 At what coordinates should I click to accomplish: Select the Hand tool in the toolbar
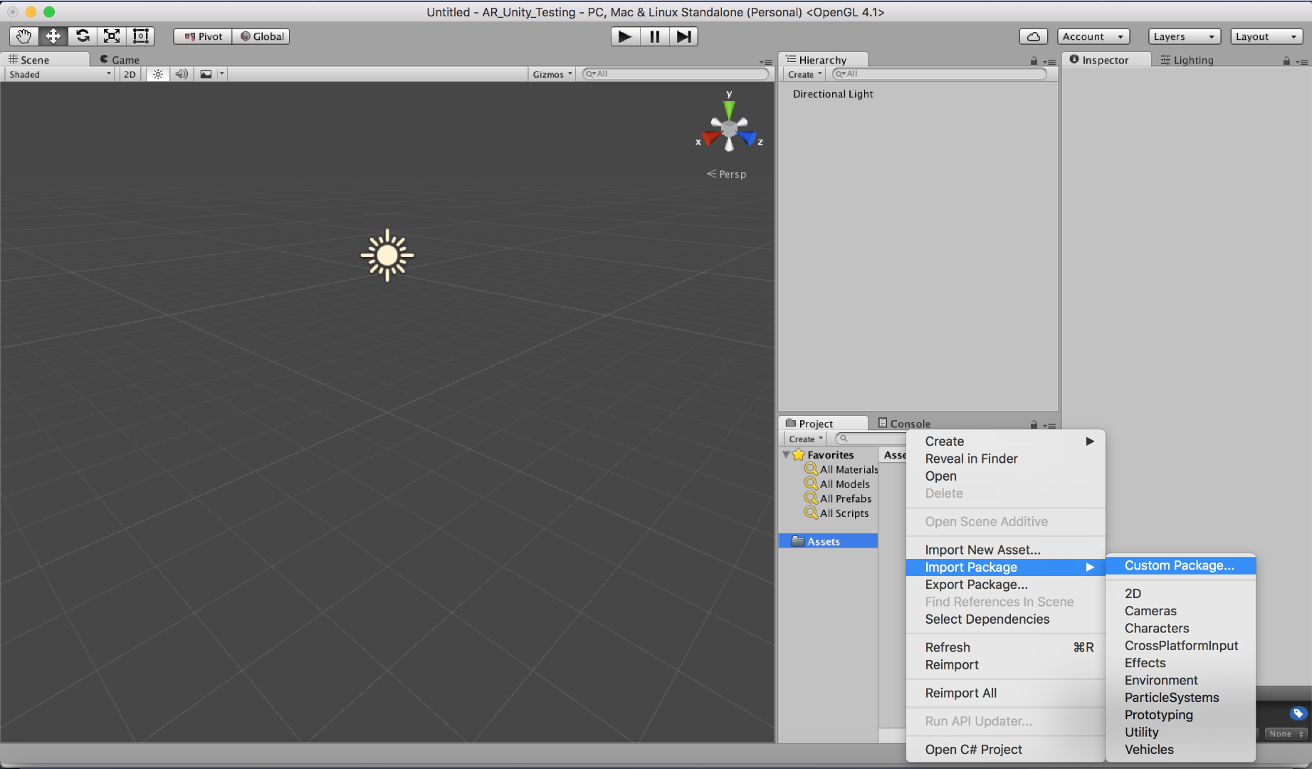pyautogui.click(x=23, y=36)
